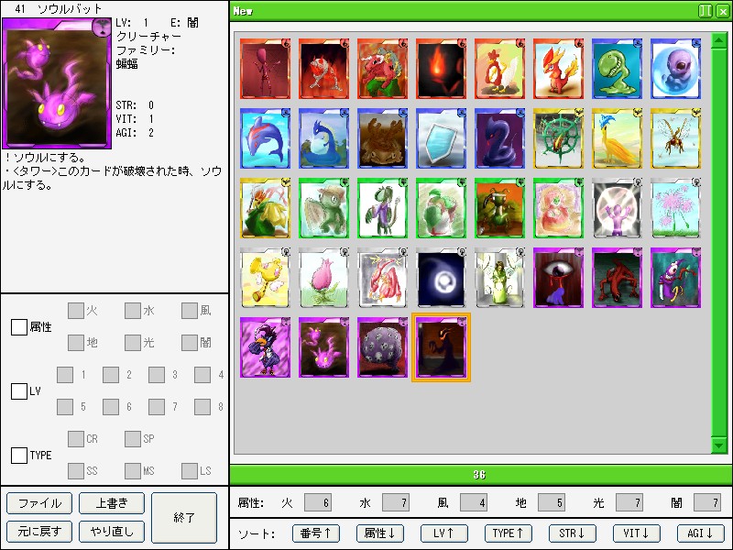This screenshot has height=550, width=733.
Task: Click the green deck count bar showing 36
Action: tap(479, 475)
